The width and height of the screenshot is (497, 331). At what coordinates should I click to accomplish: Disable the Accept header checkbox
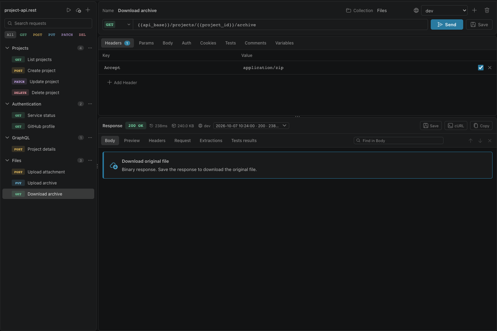click(x=481, y=68)
